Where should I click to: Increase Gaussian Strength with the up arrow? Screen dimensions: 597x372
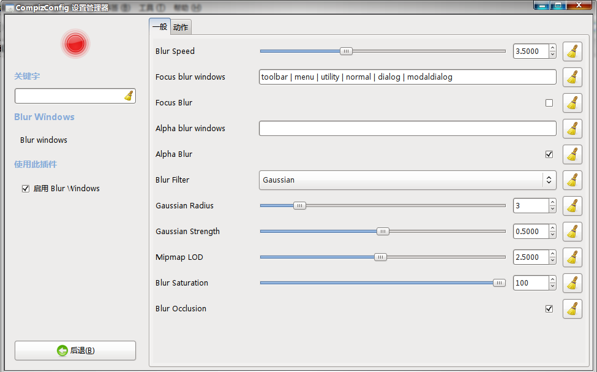(552, 228)
